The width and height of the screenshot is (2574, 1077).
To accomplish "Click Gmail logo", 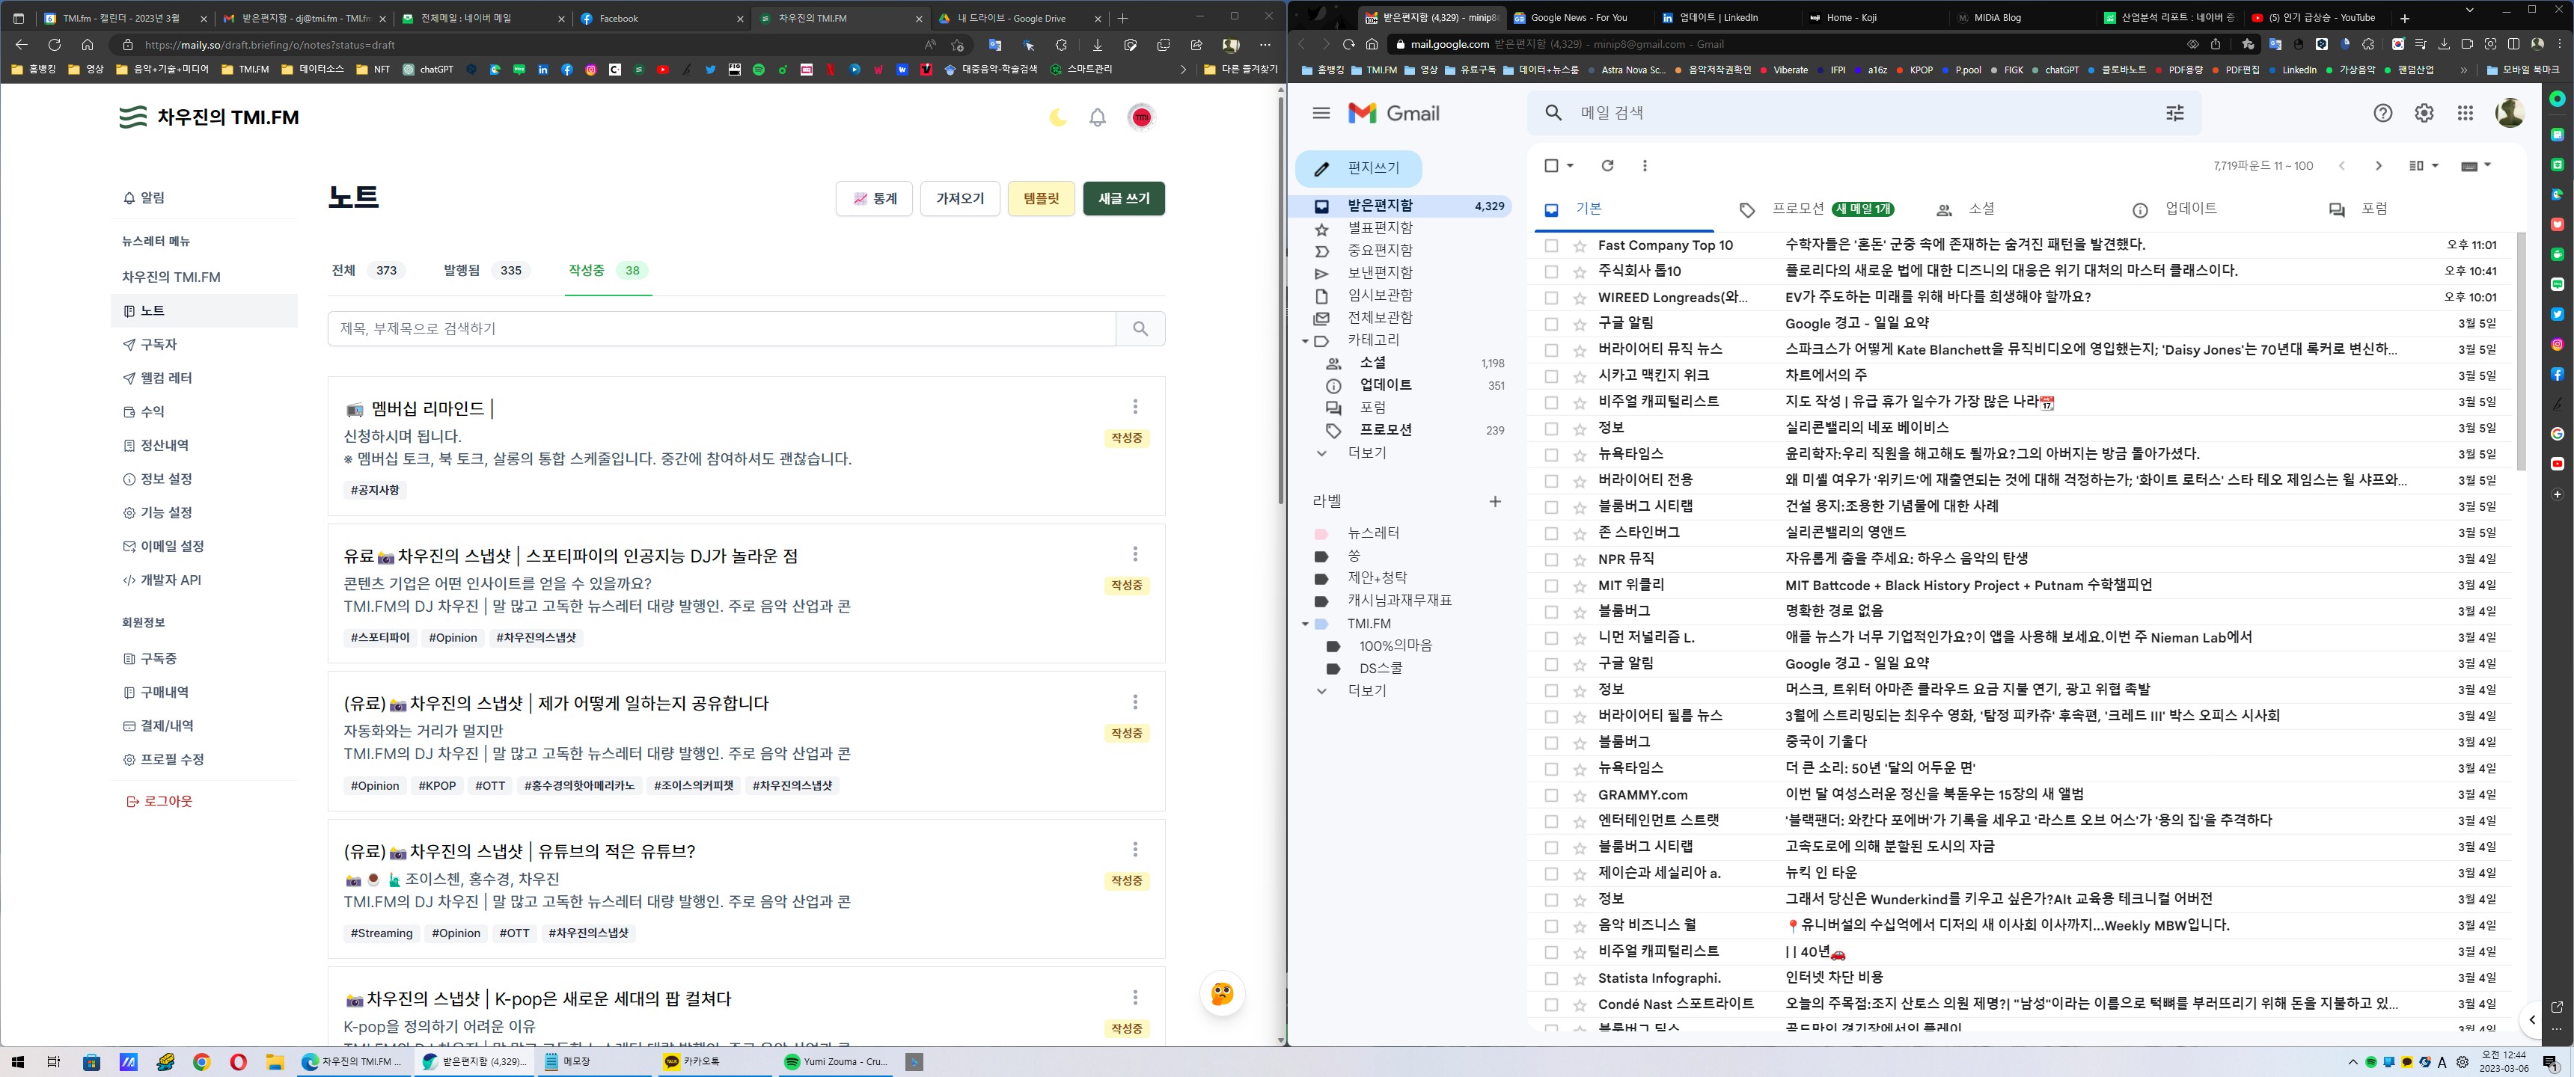I will [1394, 113].
